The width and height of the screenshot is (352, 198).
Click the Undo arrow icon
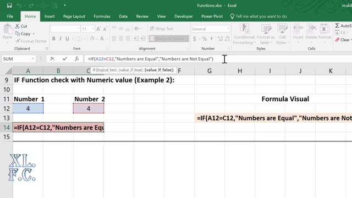tap(19, 5)
